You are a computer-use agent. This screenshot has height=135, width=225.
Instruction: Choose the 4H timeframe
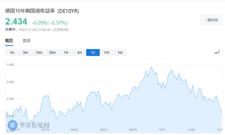79,52
